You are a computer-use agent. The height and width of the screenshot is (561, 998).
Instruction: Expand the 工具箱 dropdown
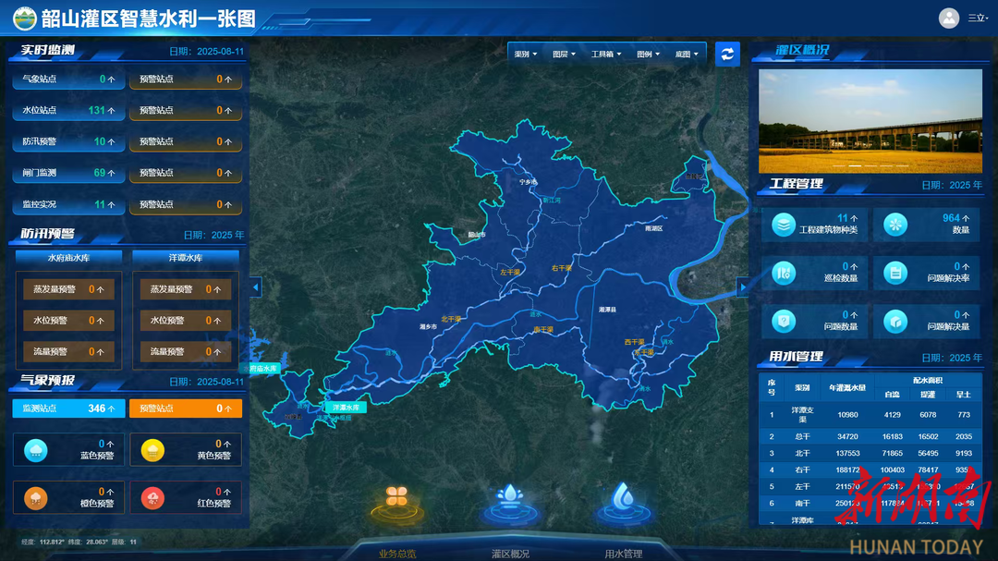coord(605,55)
